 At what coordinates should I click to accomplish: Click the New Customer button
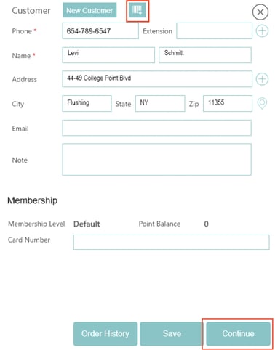pos(89,10)
